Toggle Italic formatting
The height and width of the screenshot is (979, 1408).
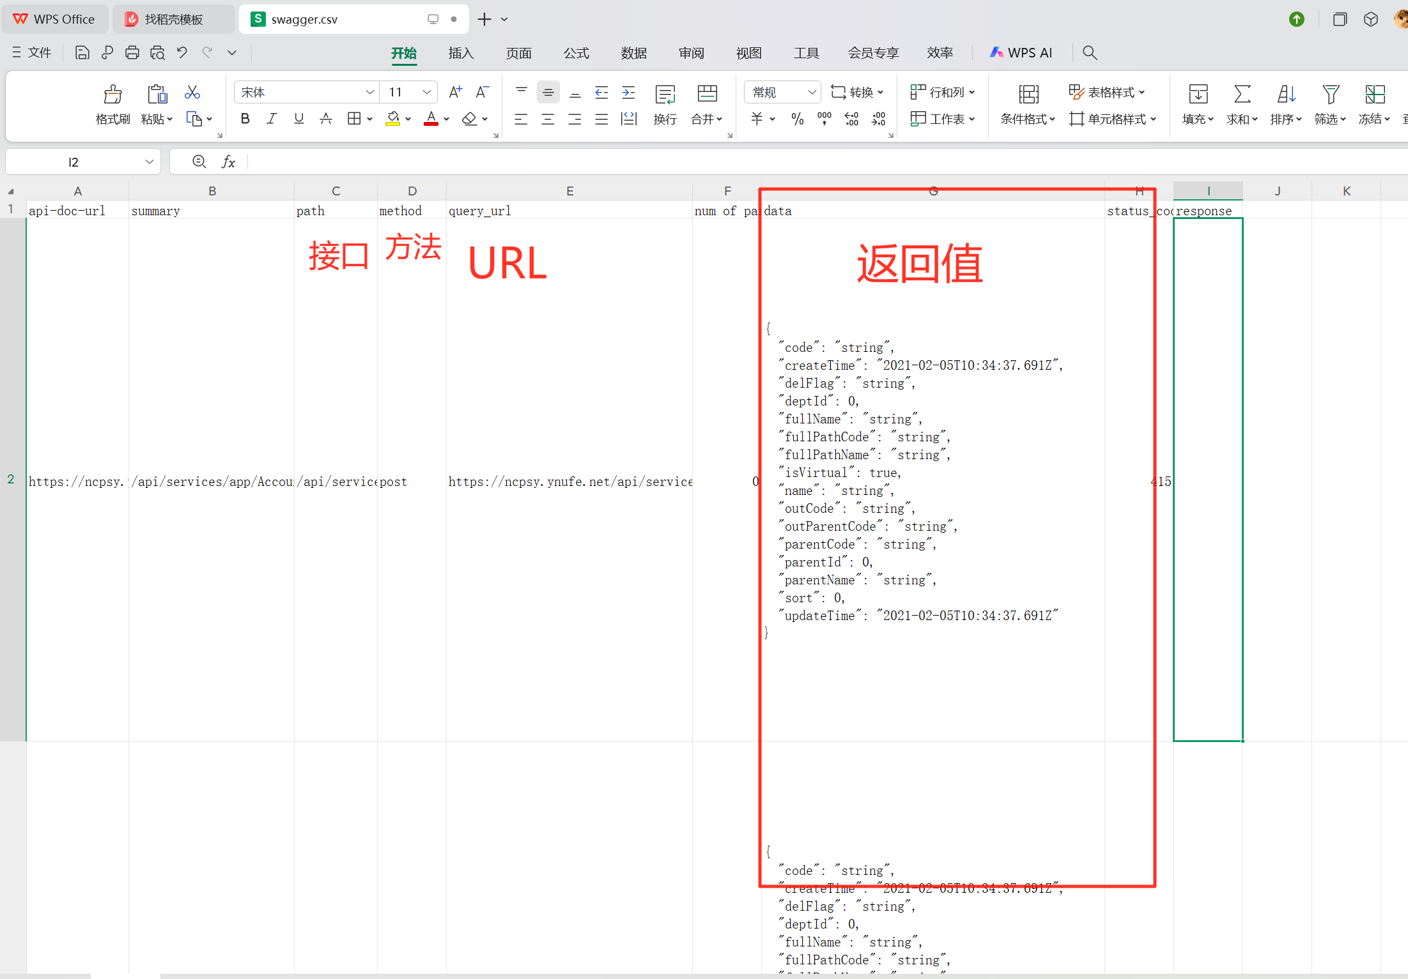tap(272, 119)
